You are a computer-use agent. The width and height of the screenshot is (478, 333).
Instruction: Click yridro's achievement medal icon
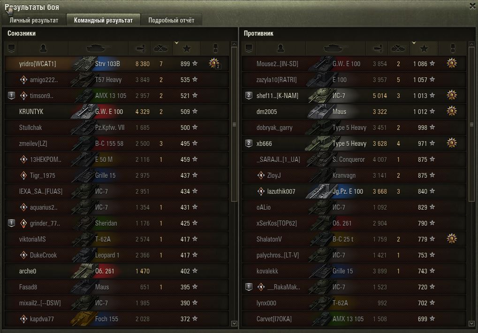pyautogui.click(x=214, y=63)
